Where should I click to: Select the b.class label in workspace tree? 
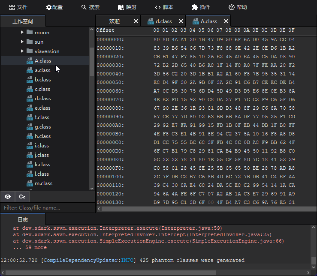pyautogui.click(x=42, y=80)
